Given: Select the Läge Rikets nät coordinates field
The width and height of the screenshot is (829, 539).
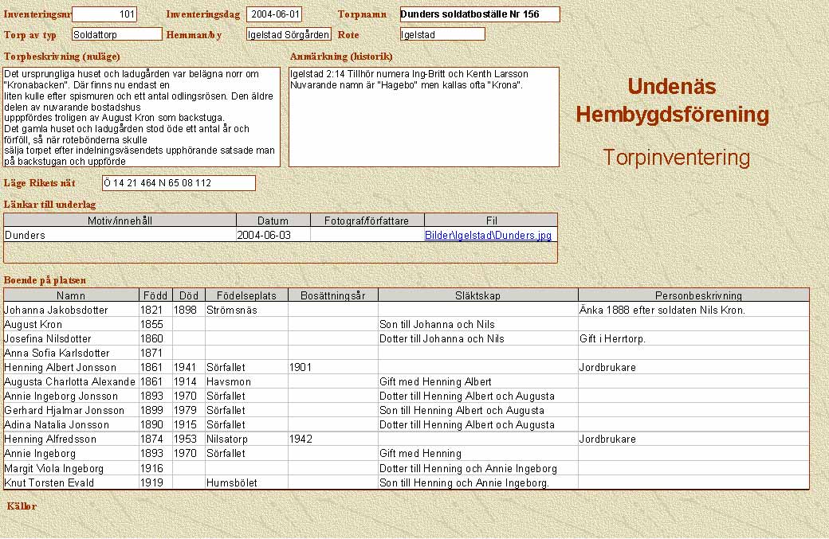Looking at the screenshot, I should (x=179, y=183).
